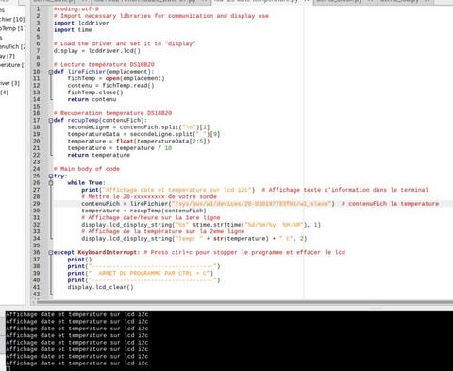Viewport: 453px width, 371px height.
Task: Click the secondeLigne split assignment line
Action: tap(139, 127)
